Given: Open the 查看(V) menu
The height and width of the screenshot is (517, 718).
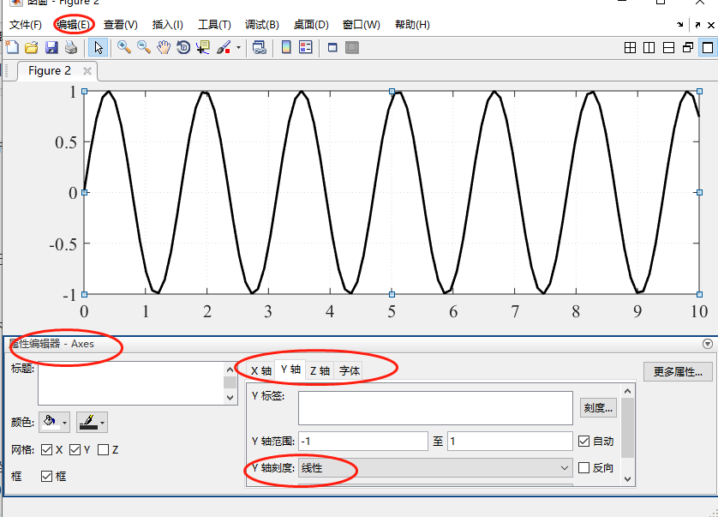Looking at the screenshot, I should tap(121, 24).
